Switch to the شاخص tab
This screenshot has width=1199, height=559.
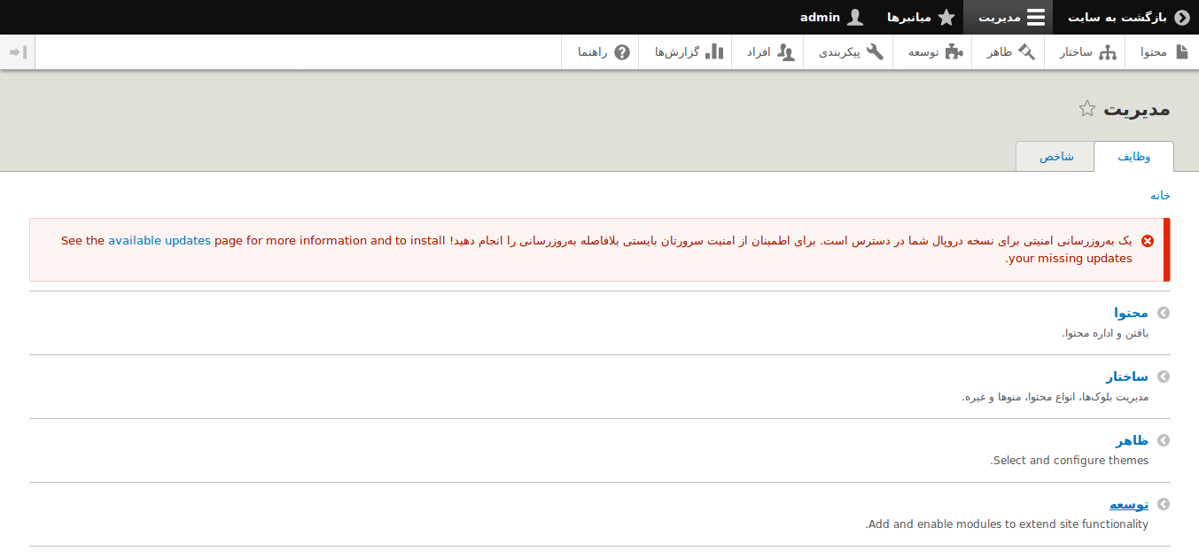point(1056,157)
